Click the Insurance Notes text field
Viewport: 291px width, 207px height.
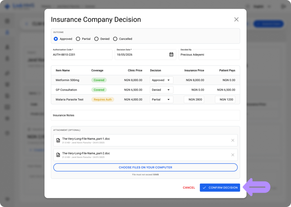tap(145, 115)
